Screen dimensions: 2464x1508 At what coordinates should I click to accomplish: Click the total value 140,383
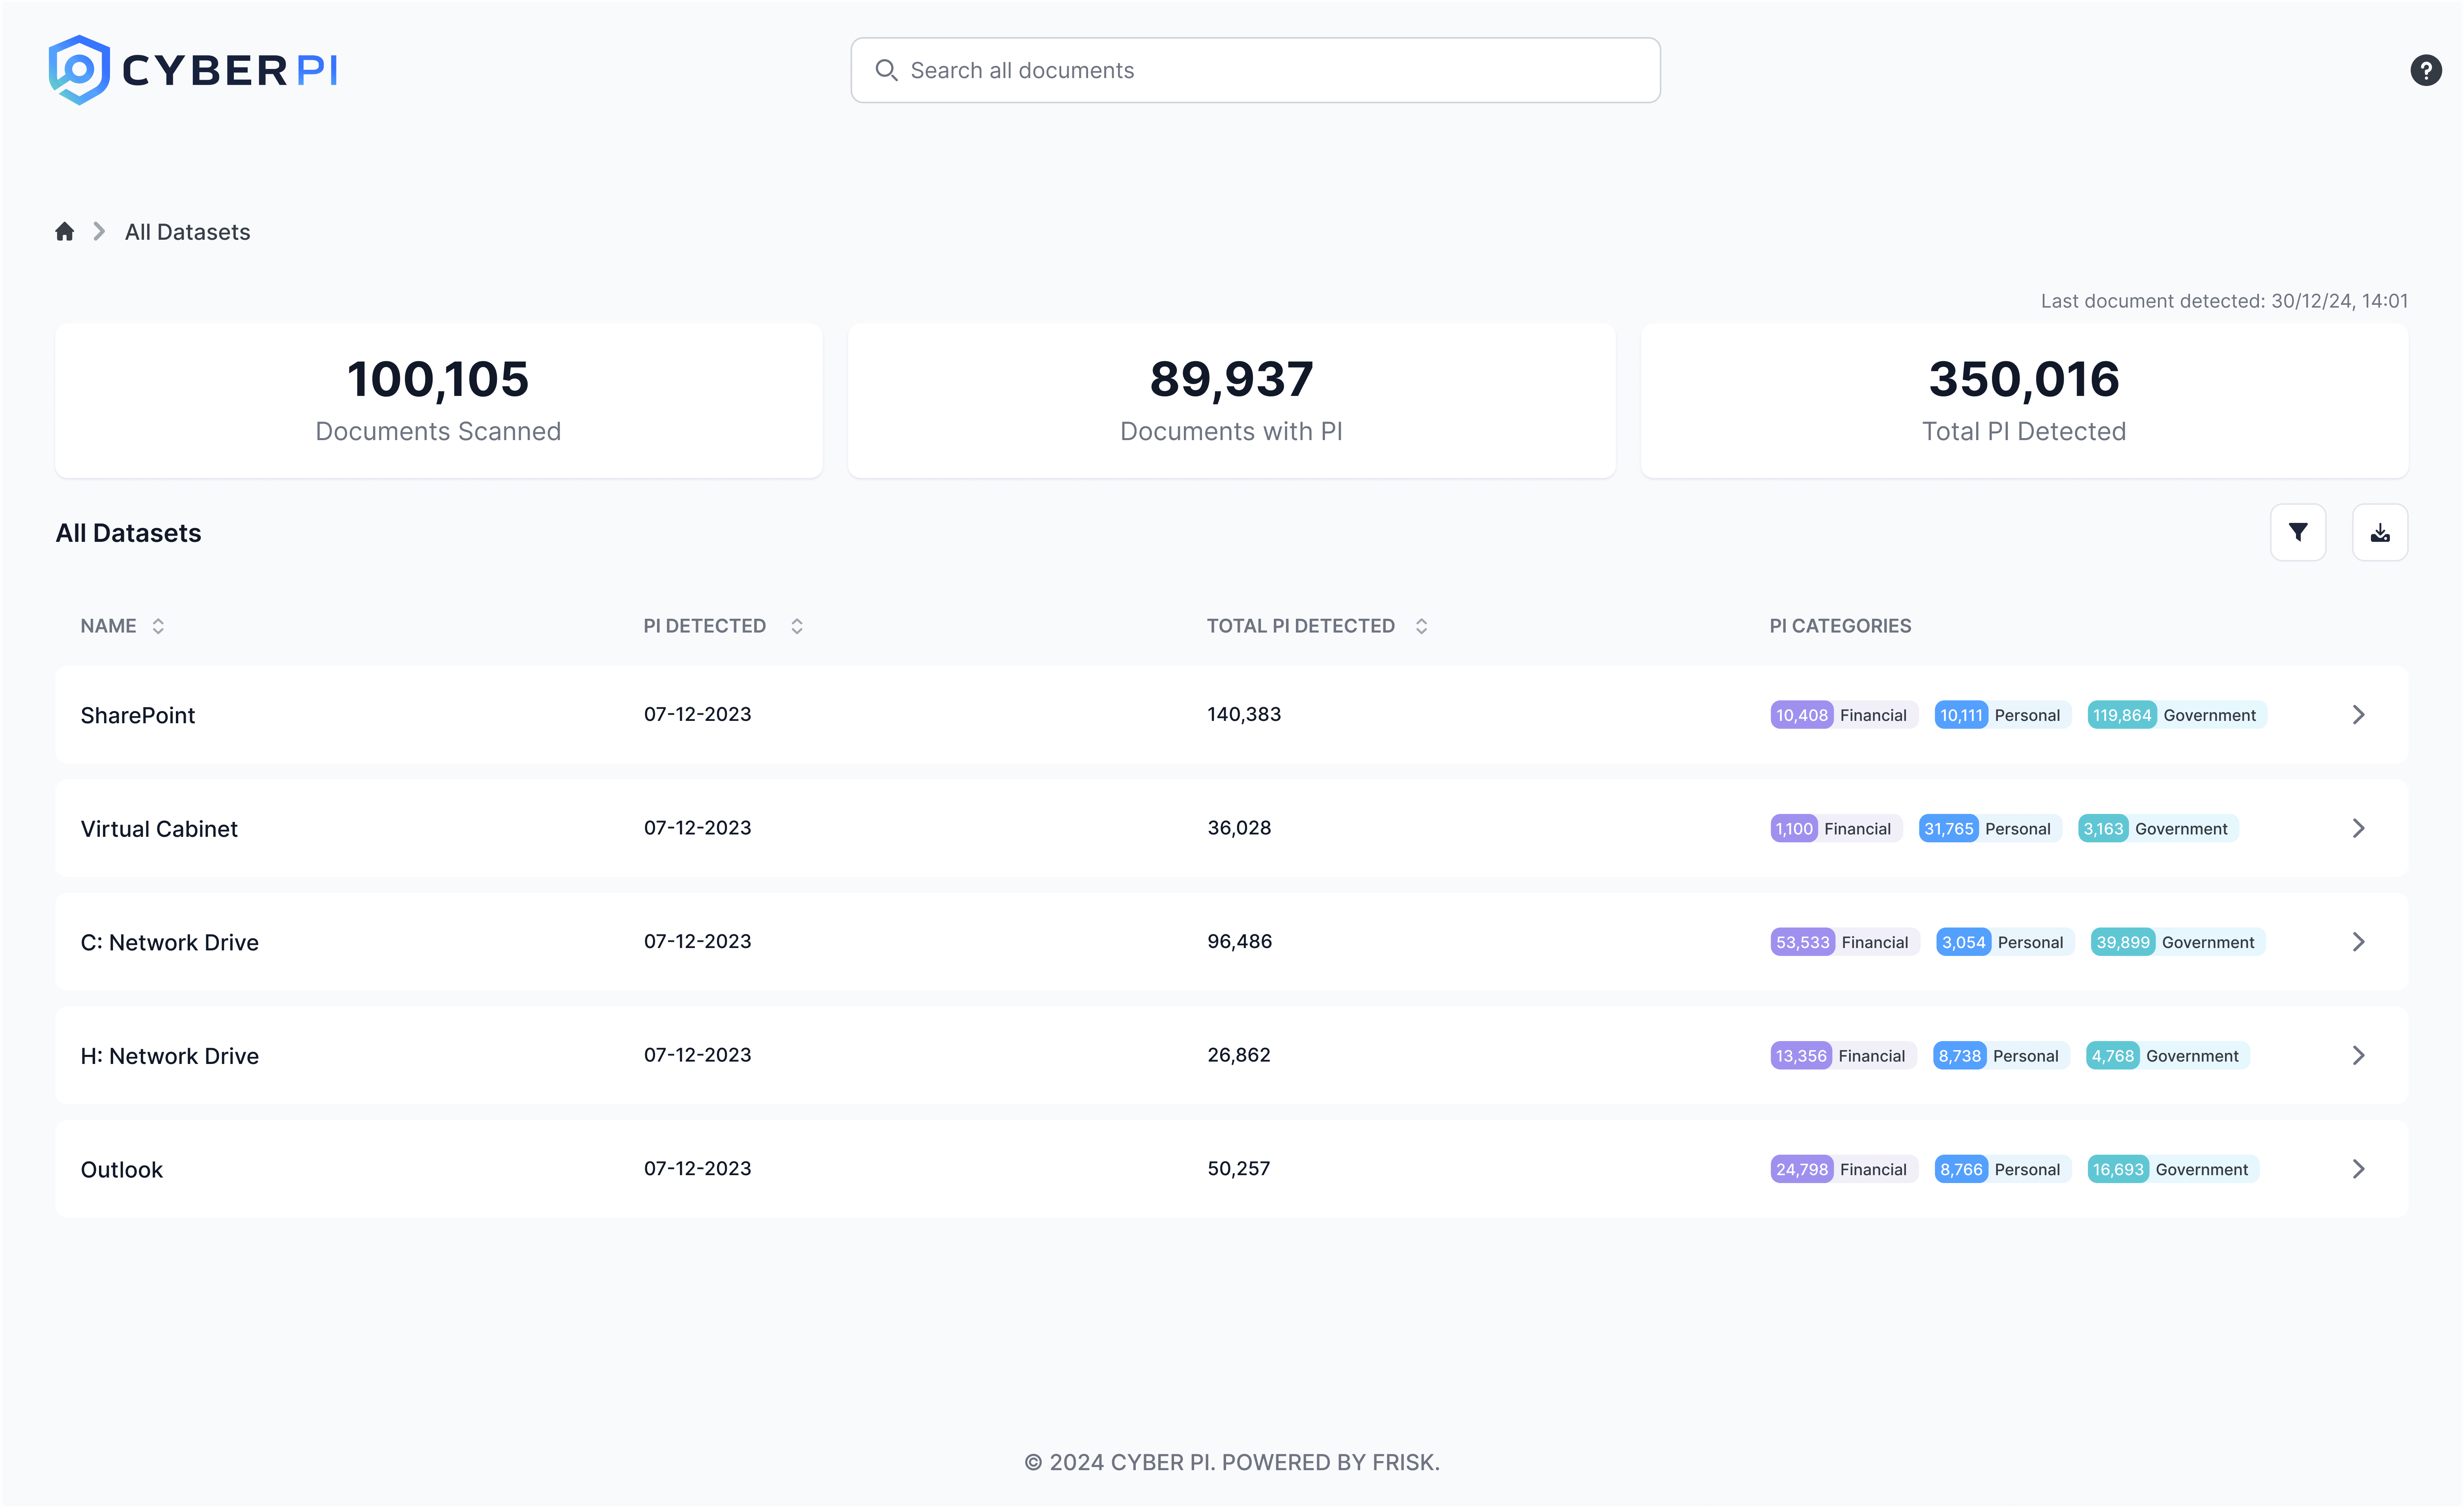tap(1244, 715)
